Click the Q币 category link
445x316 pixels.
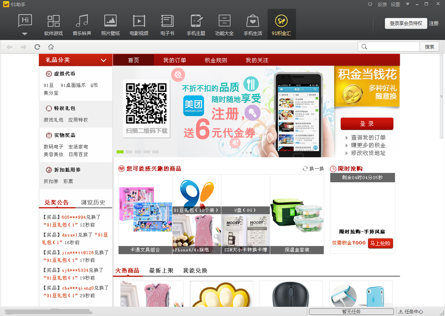94,86
